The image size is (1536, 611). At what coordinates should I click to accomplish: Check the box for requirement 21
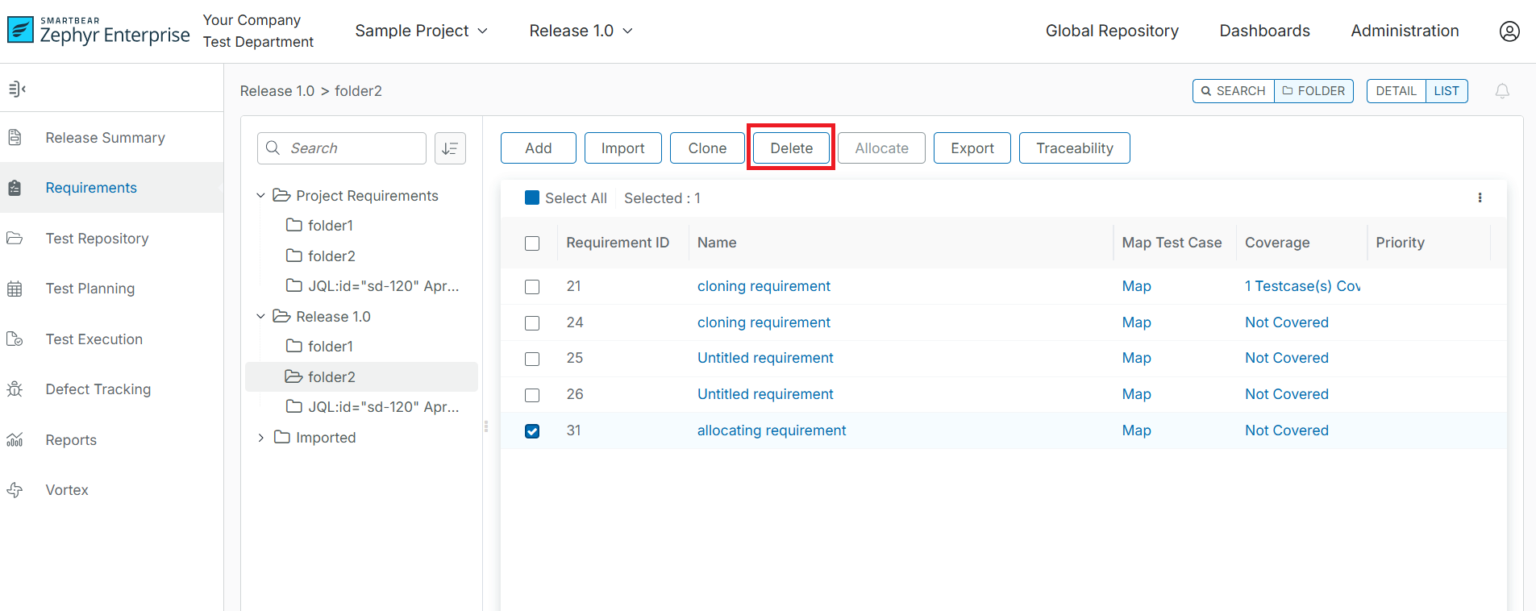532,287
